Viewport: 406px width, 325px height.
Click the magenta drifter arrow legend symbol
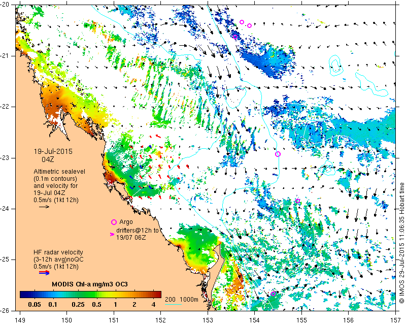pyautogui.click(x=112, y=234)
